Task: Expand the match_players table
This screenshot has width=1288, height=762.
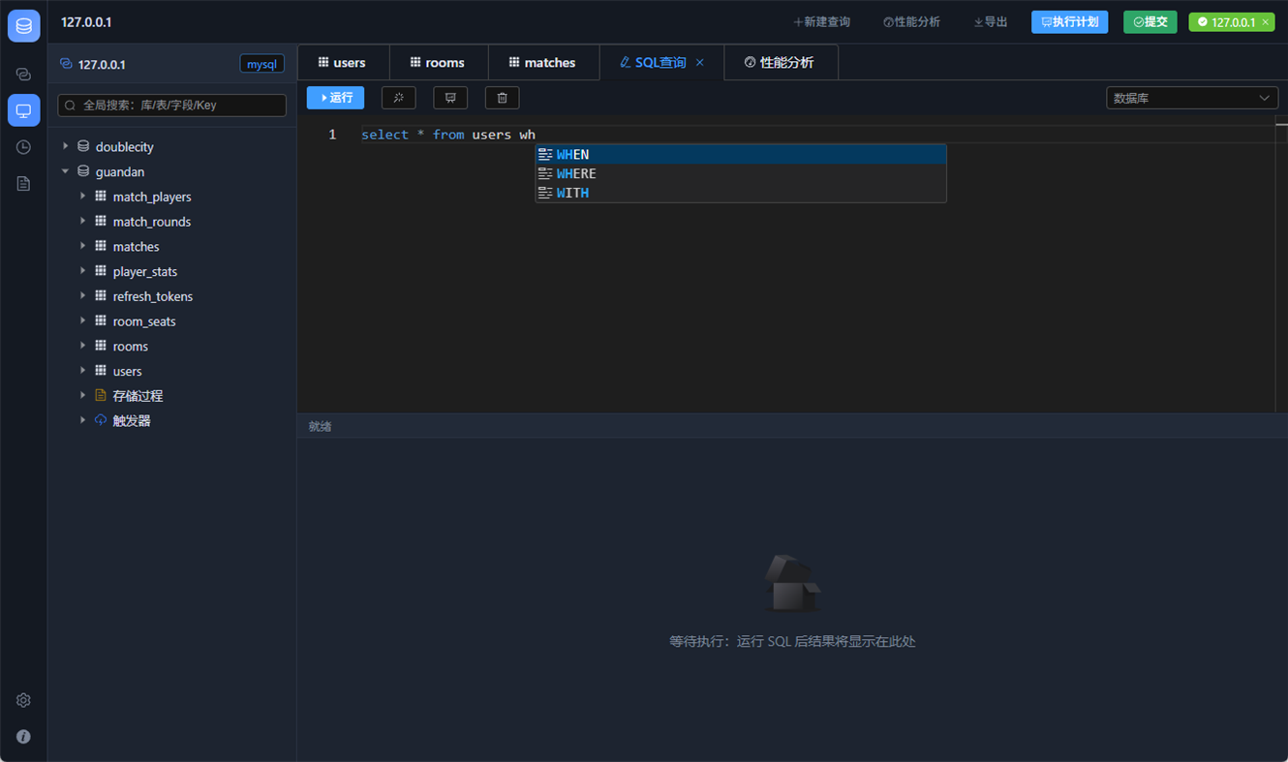Action: (x=82, y=197)
